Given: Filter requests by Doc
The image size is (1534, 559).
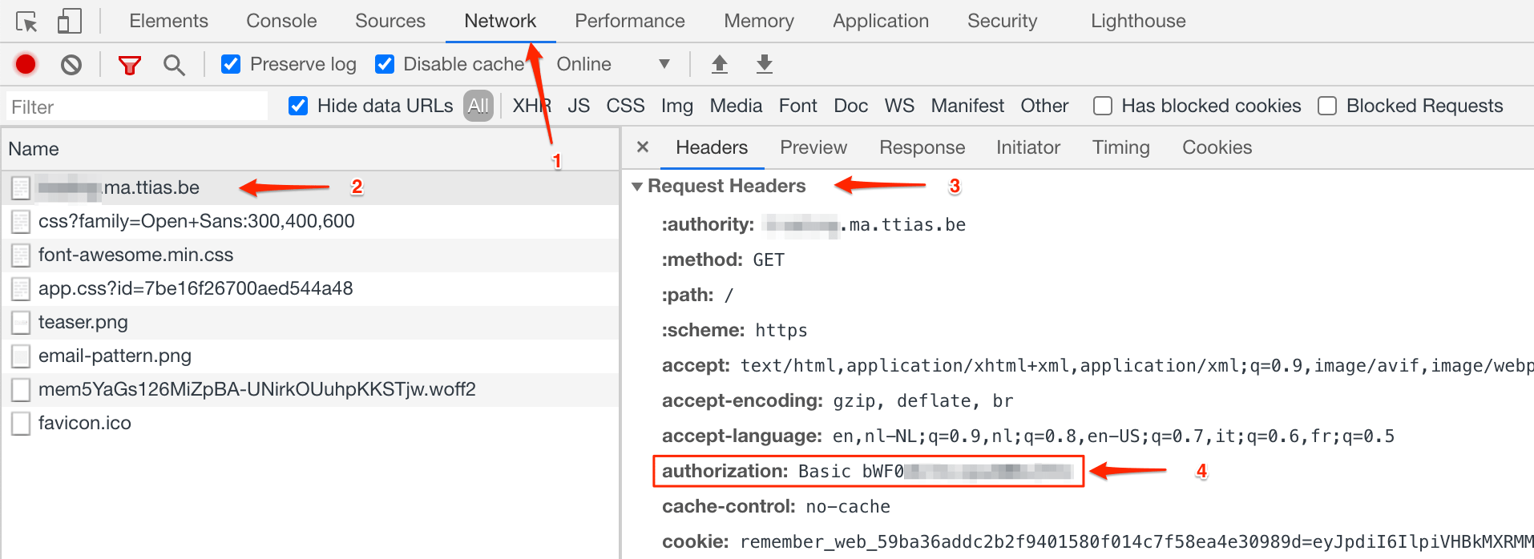Looking at the screenshot, I should click(x=850, y=106).
